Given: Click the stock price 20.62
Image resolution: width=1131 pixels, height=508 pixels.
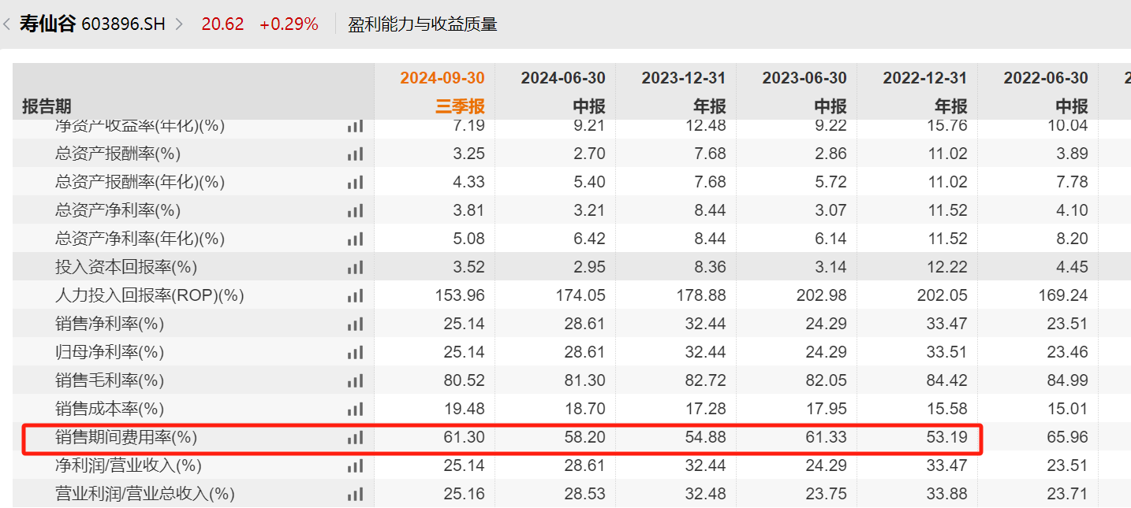Looking at the screenshot, I should (x=222, y=24).
